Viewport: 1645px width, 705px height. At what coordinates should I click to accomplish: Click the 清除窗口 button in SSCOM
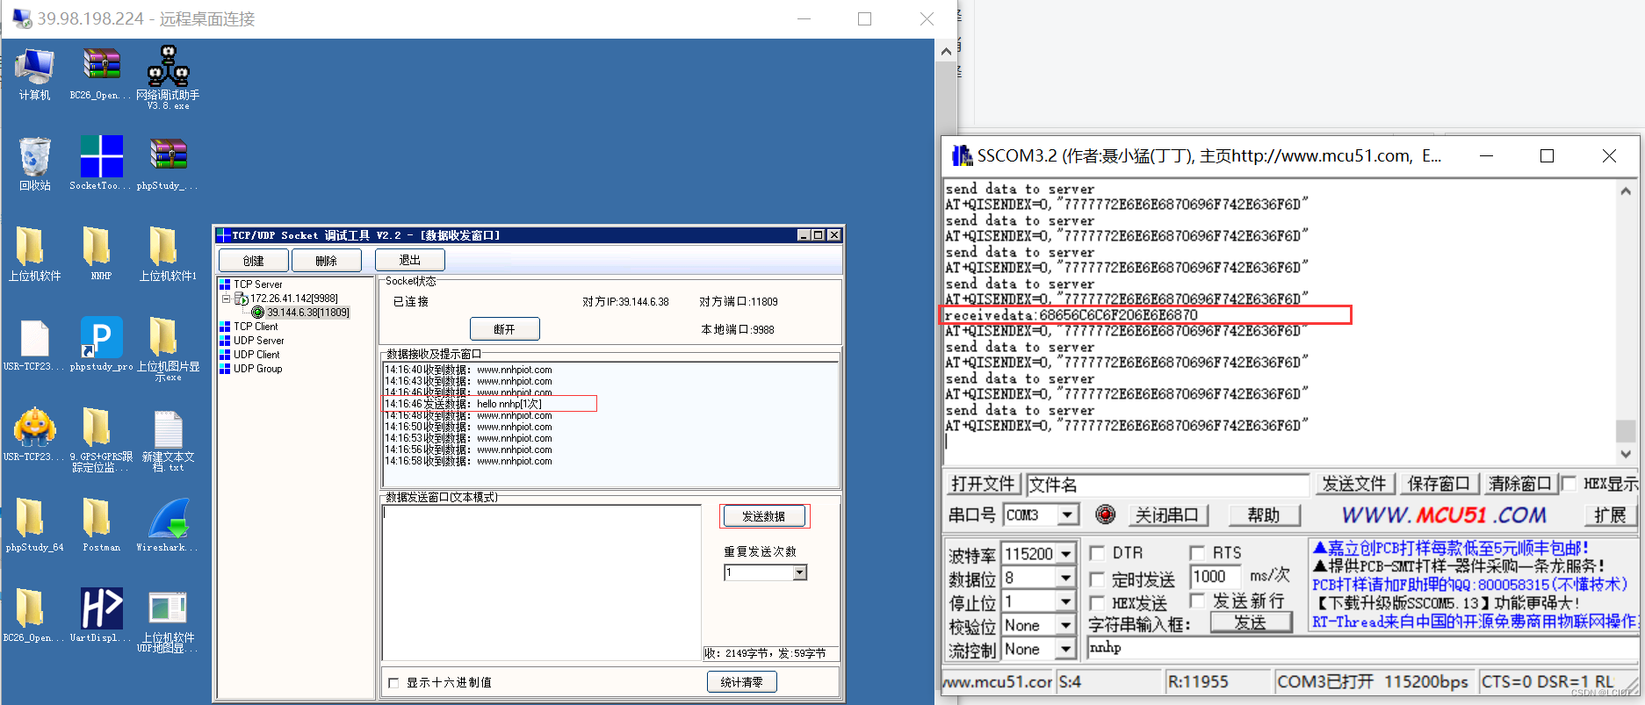[x=1519, y=484]
